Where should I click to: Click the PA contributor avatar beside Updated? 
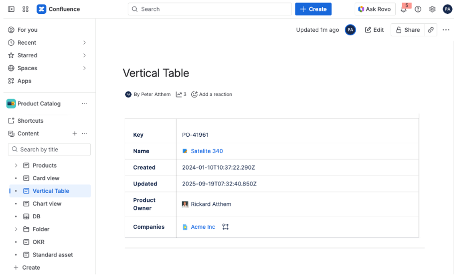click(350, 30)
